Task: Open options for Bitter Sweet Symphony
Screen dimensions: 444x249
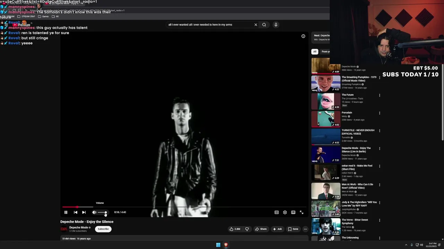Action: [379, 220]
